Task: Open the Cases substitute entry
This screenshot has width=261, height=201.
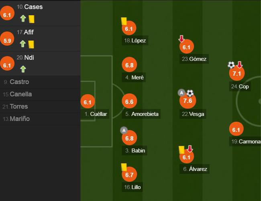Action: (x=33, y=7)
